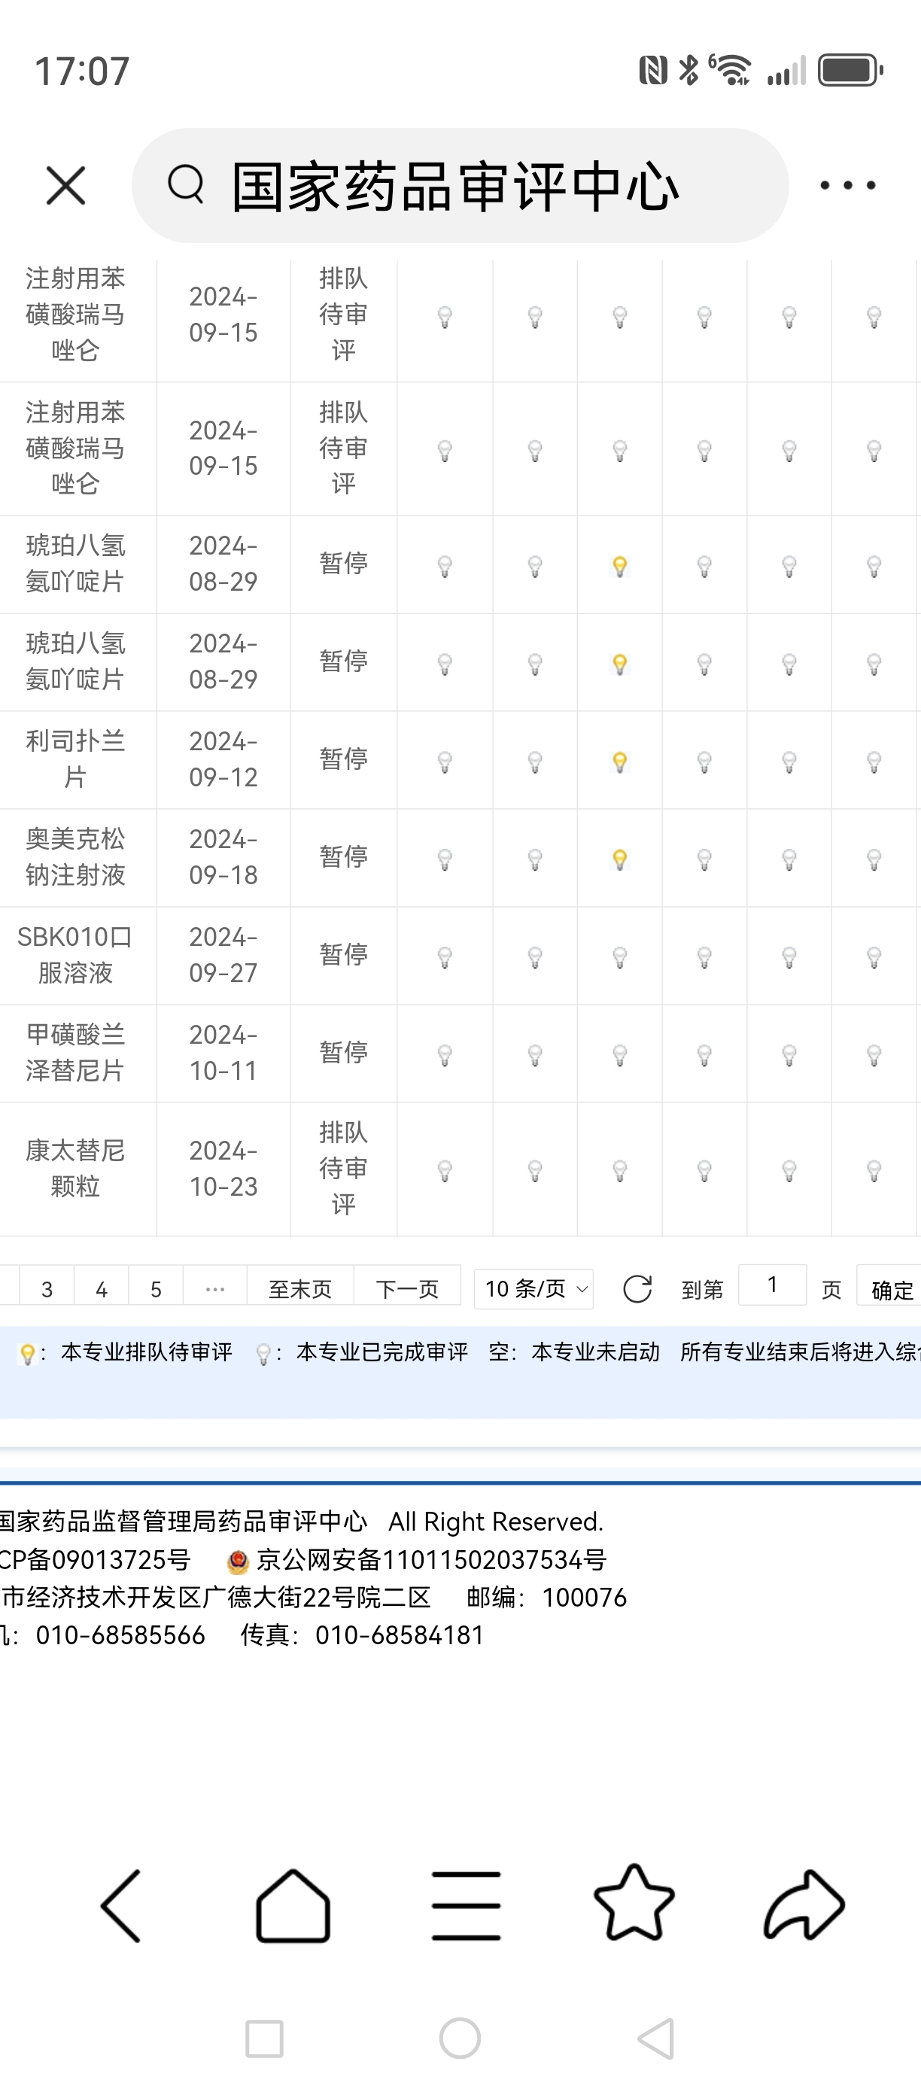This screenshot has height=2089, width=921.
Task: Click first grey bulb in 甲磺酸兰泽替尼片 row
Action: point(444,1054)
